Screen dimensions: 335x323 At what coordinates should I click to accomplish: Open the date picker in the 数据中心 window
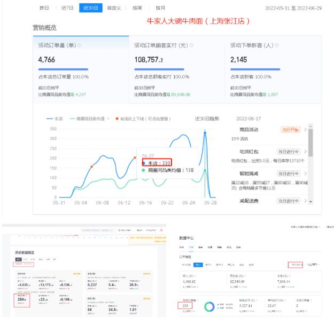coord(295,265)
